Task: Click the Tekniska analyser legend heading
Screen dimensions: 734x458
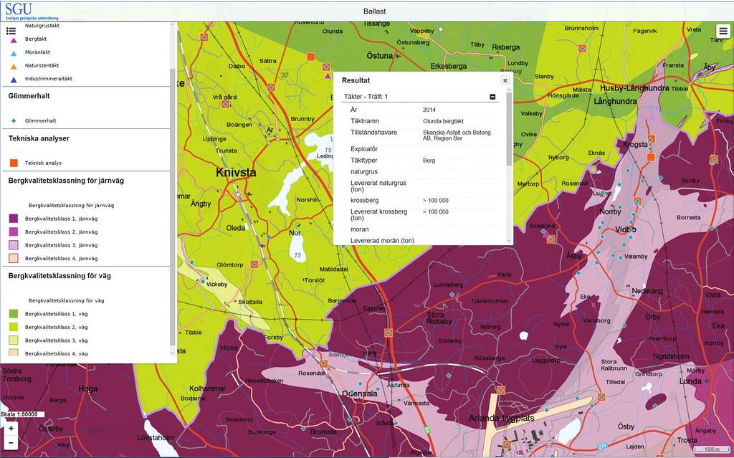Action: (39, 138)
